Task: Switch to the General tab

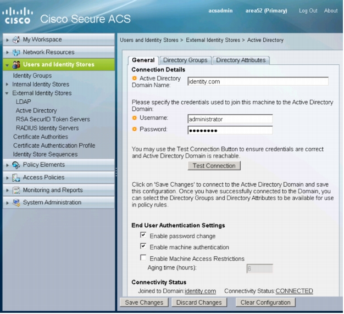Action: pyautogui.click(x=143, y=60)
